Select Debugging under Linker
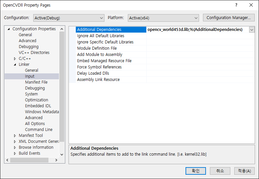The height and width of the screenshot is (179, 259). (35, 88)
